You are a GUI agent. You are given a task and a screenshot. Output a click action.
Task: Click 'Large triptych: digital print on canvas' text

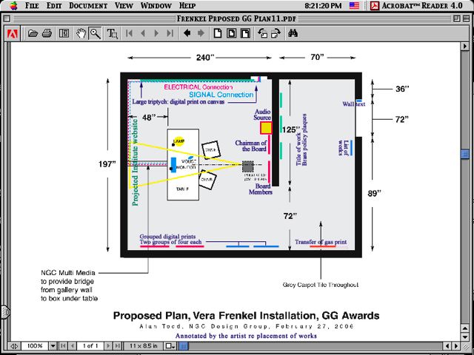pyautogui.click(x=178, y=102)
